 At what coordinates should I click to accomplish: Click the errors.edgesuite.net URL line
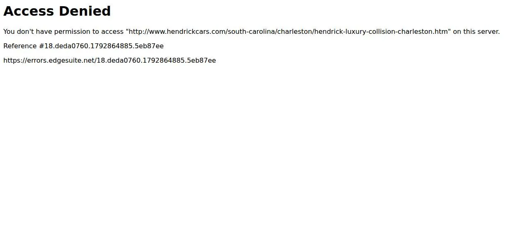click(110, 60)
